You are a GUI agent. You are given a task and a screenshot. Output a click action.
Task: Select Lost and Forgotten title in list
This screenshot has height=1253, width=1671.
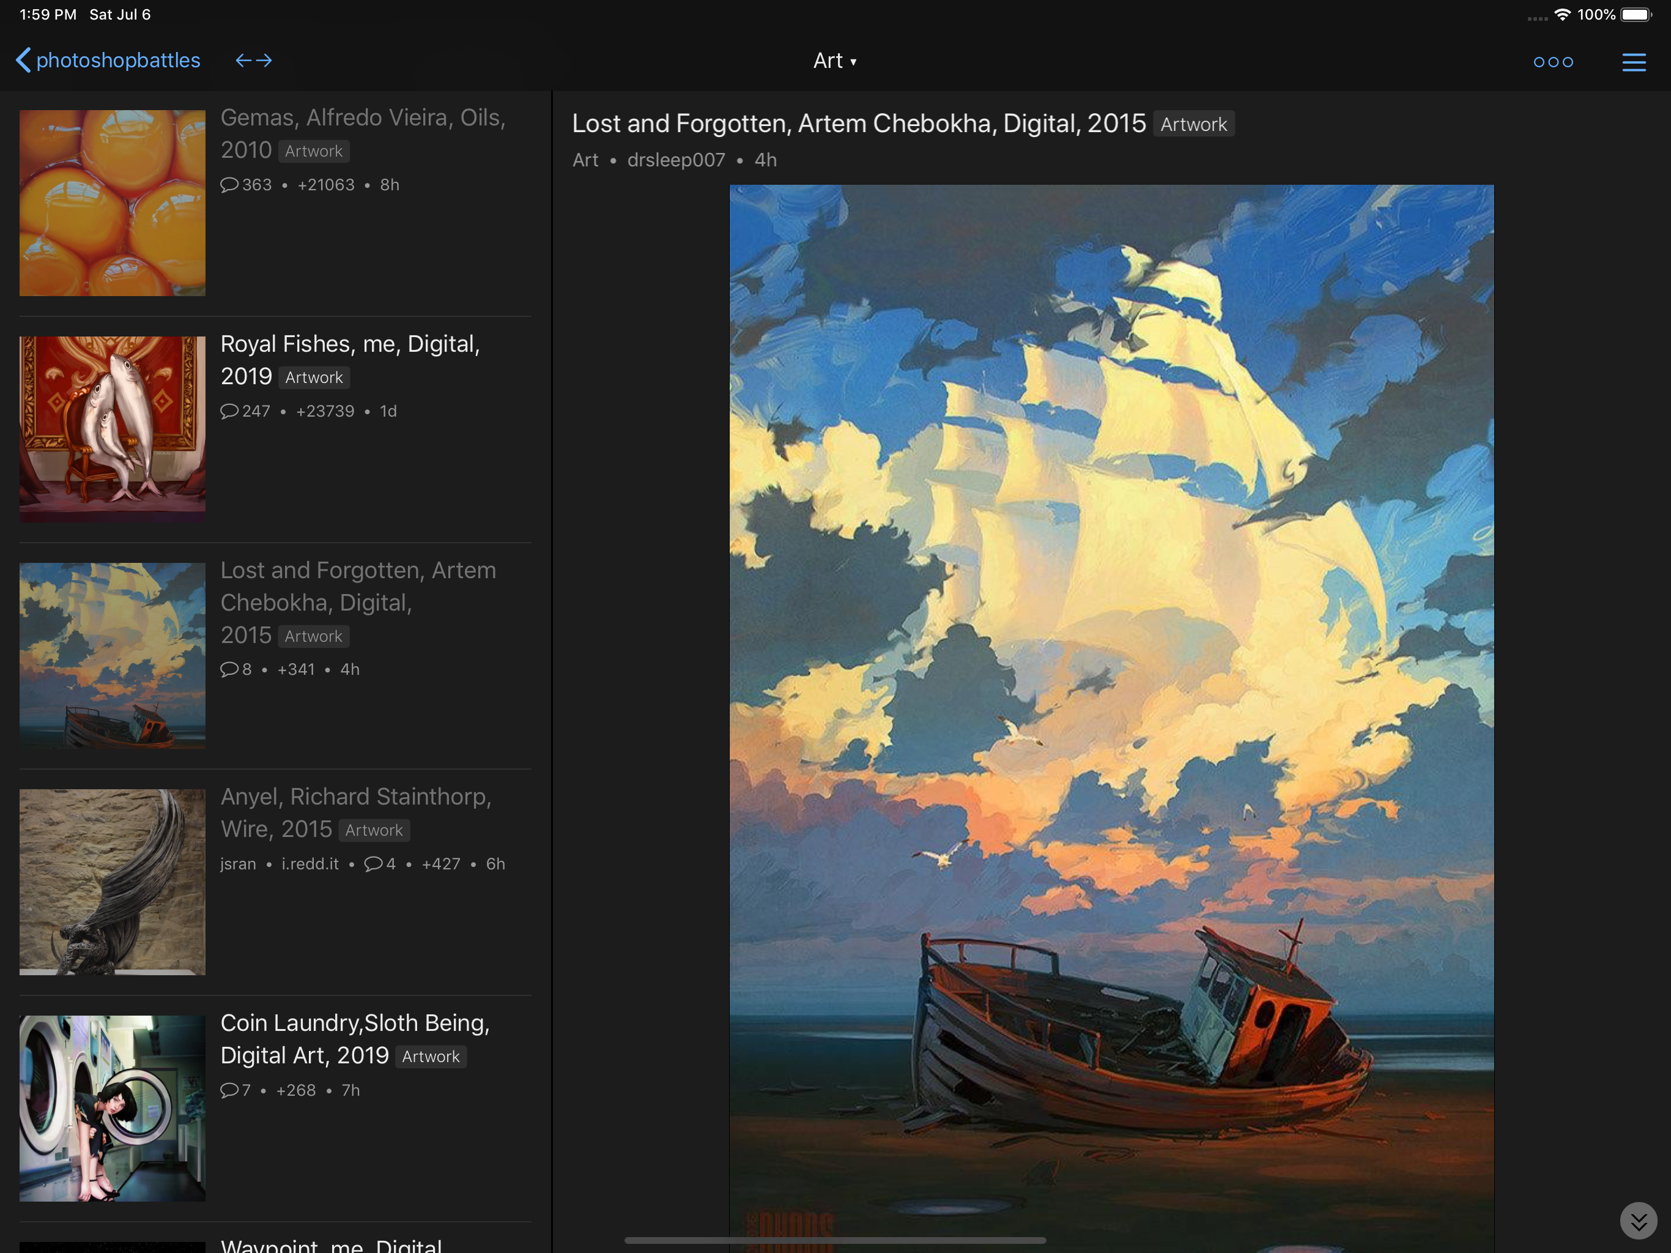click(358, 602)
